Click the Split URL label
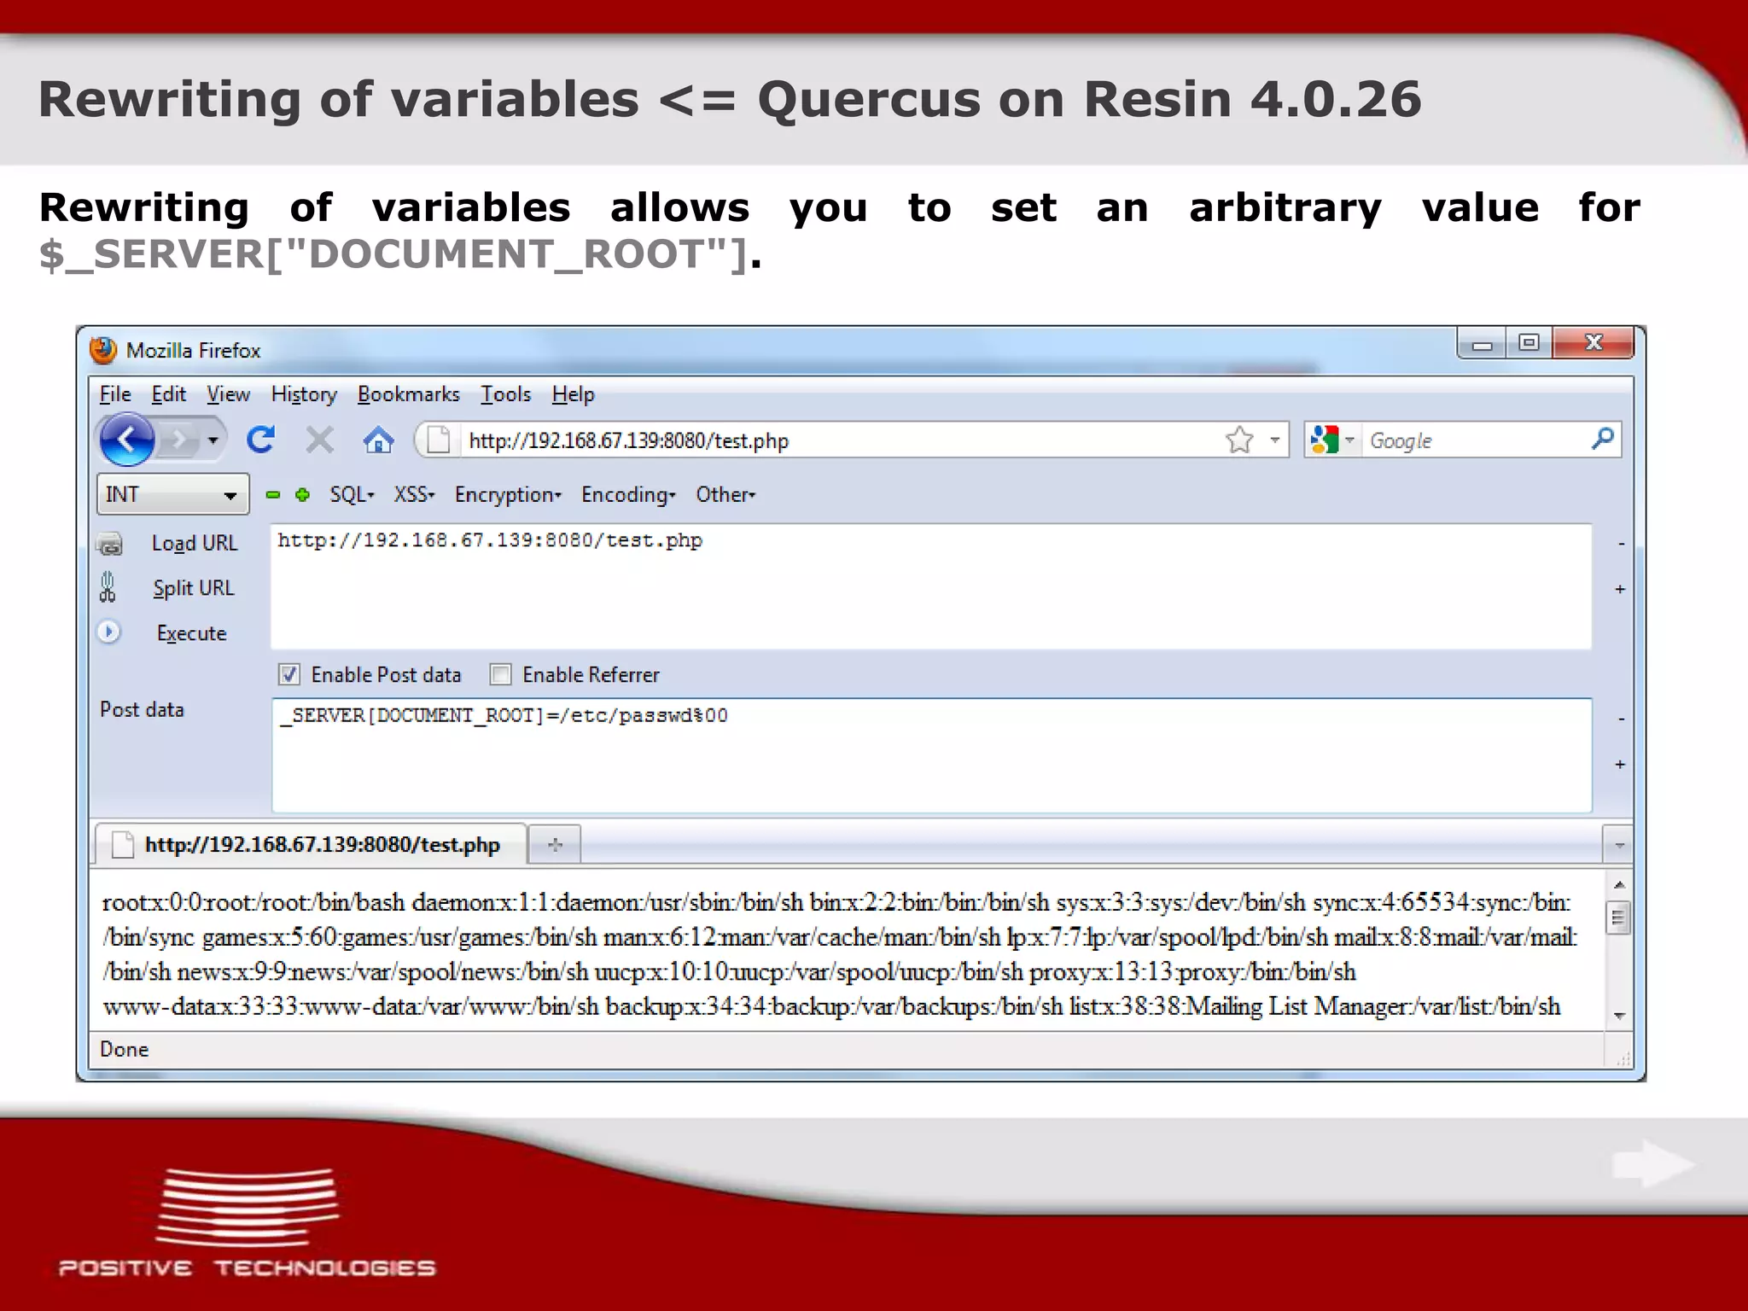This screenshot has width=1748, height=1311. point(193,588)
